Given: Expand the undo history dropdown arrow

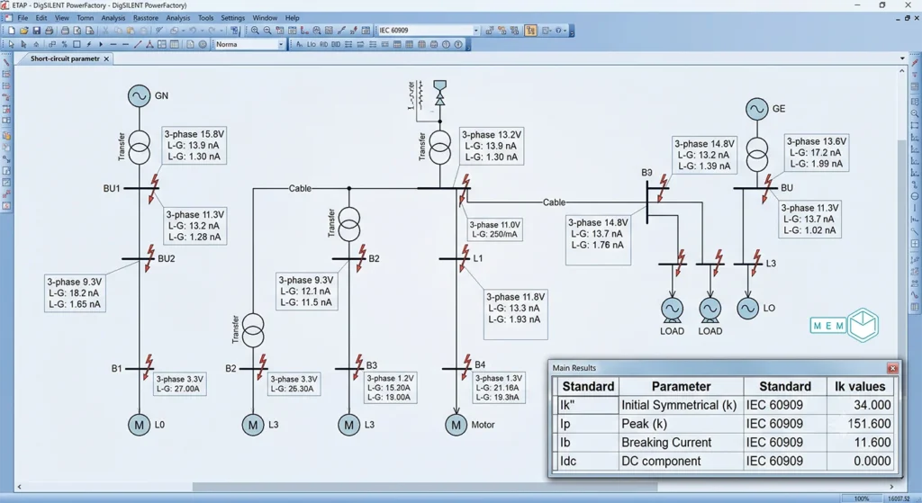Looking at the screenshot, I should pyautogui.click(x=203, y=31).
